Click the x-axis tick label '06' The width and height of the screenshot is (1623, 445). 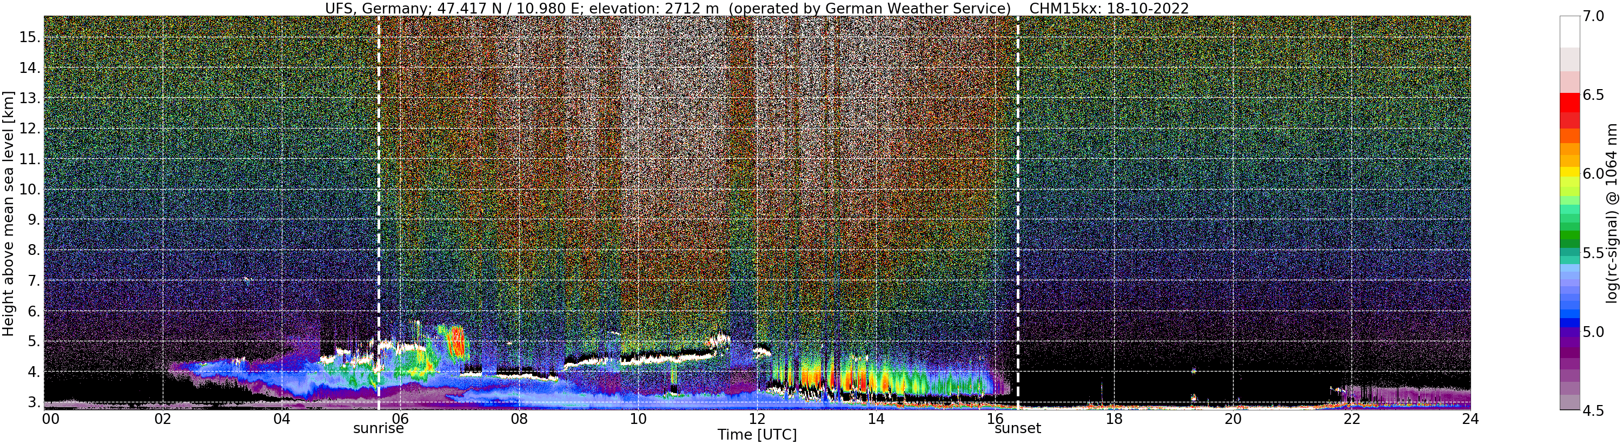[401, 419]
